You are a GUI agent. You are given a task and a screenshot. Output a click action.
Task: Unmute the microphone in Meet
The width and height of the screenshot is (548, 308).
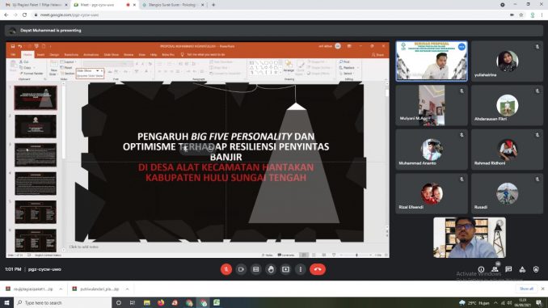(226, 269)
